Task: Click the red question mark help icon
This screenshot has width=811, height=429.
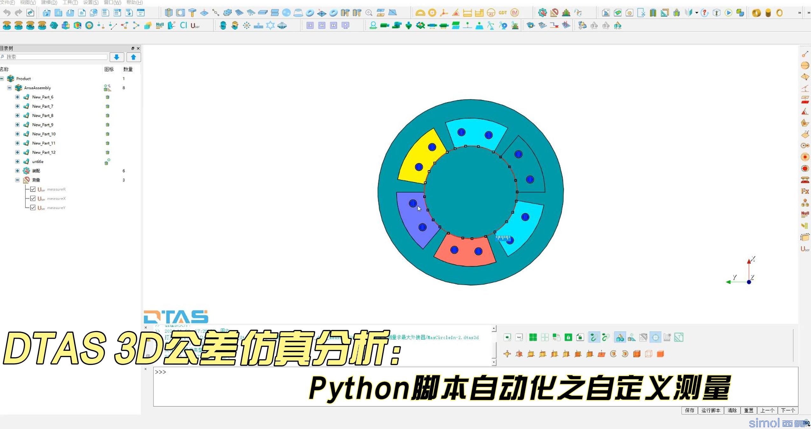Action: pos(704,13)
